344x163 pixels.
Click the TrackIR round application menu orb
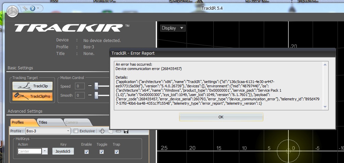pyautogui.click(x=12, y=11)
